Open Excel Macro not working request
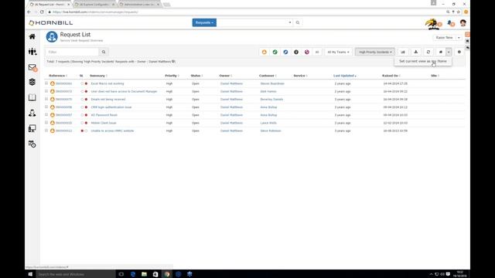The height and width of the screenshot is (278, 495). pyautogui.click(x=108, y=83)
